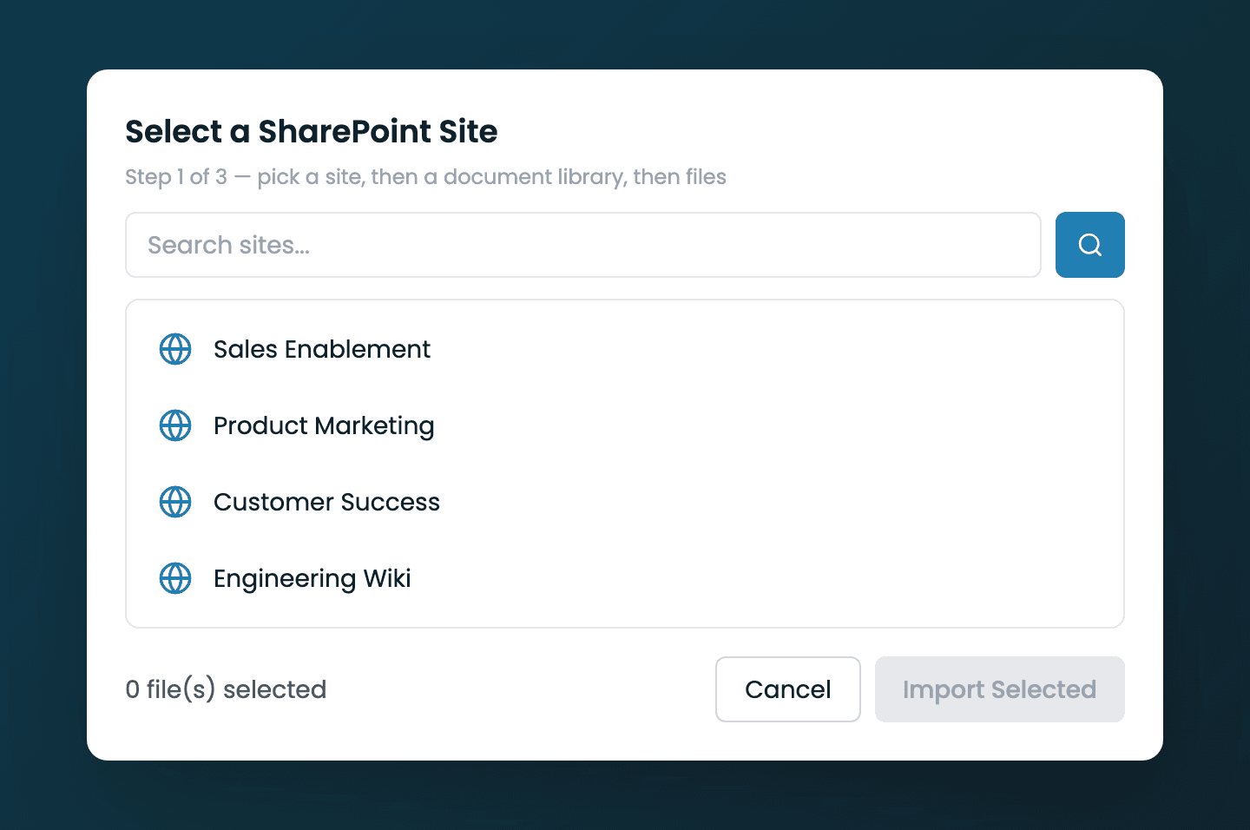Choose the Product Marketing site
Image resolution: width=1250 pixels, height=830 pixels.
click(625, 425)
